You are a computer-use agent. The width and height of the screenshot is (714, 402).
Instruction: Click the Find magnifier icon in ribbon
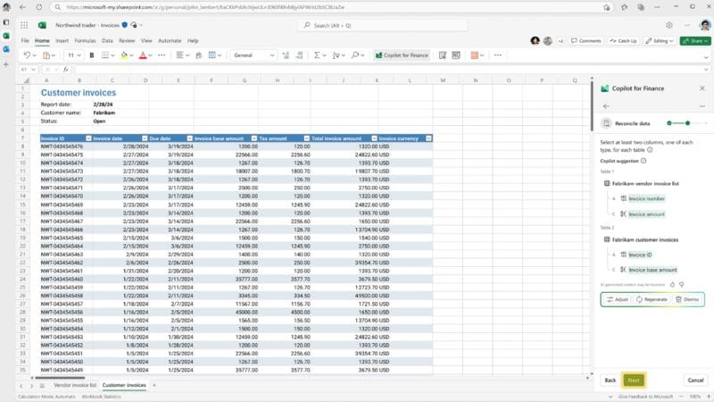coord(354,55)
